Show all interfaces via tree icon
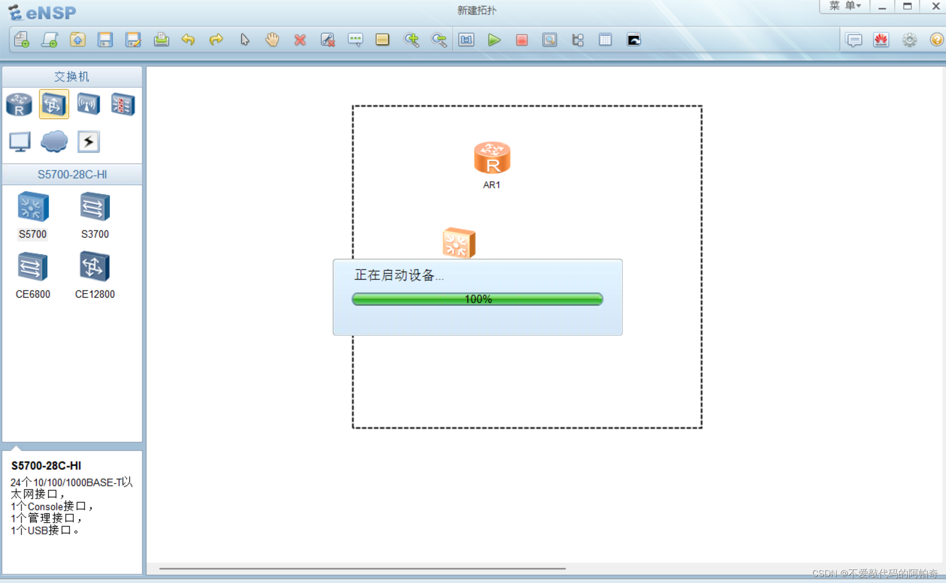The width and height of the screenshot is (946, 583). click(578, 40)
